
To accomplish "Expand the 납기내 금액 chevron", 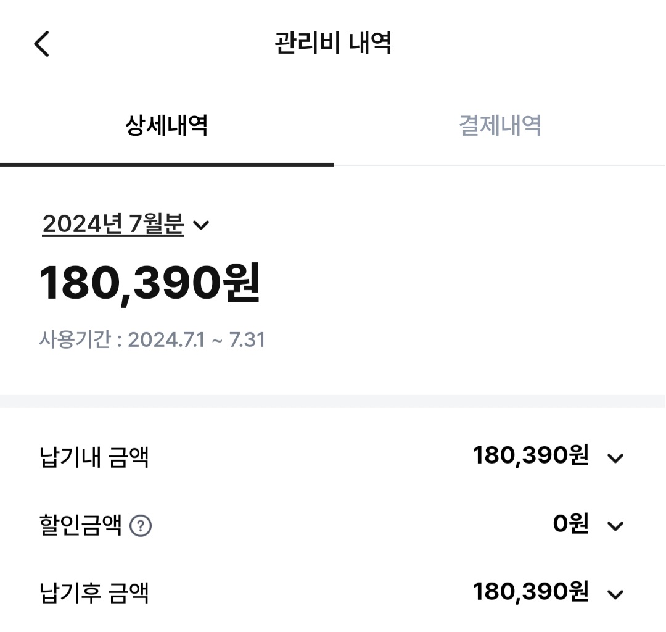I will click(x=615, y=458).
